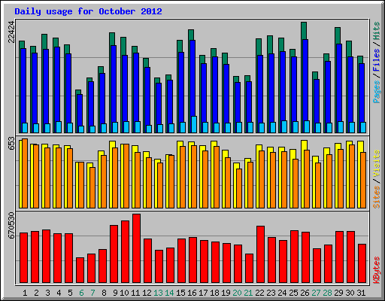The height and width of the screenshot is (301, 385).
Task: Click day label 18 on the x-axis
Action: click(214, 293)
